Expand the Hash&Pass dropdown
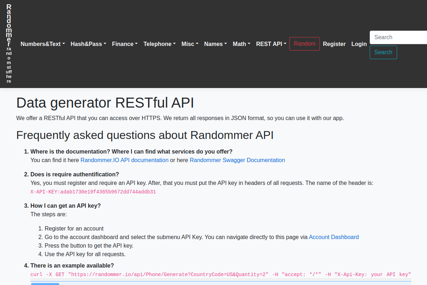 coord(89,44)
